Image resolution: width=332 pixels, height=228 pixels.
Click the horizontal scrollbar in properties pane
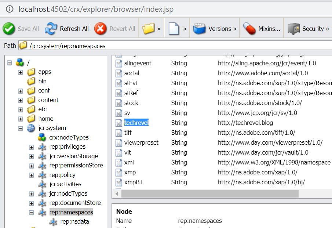coord(220,193)
